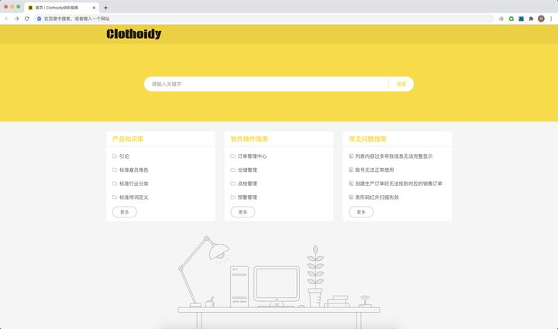Open 点检管理 entry

coord(247,183)
